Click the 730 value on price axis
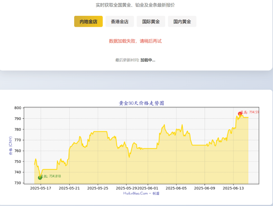Viewport: 273px width, 206px height. pos(18,183)
